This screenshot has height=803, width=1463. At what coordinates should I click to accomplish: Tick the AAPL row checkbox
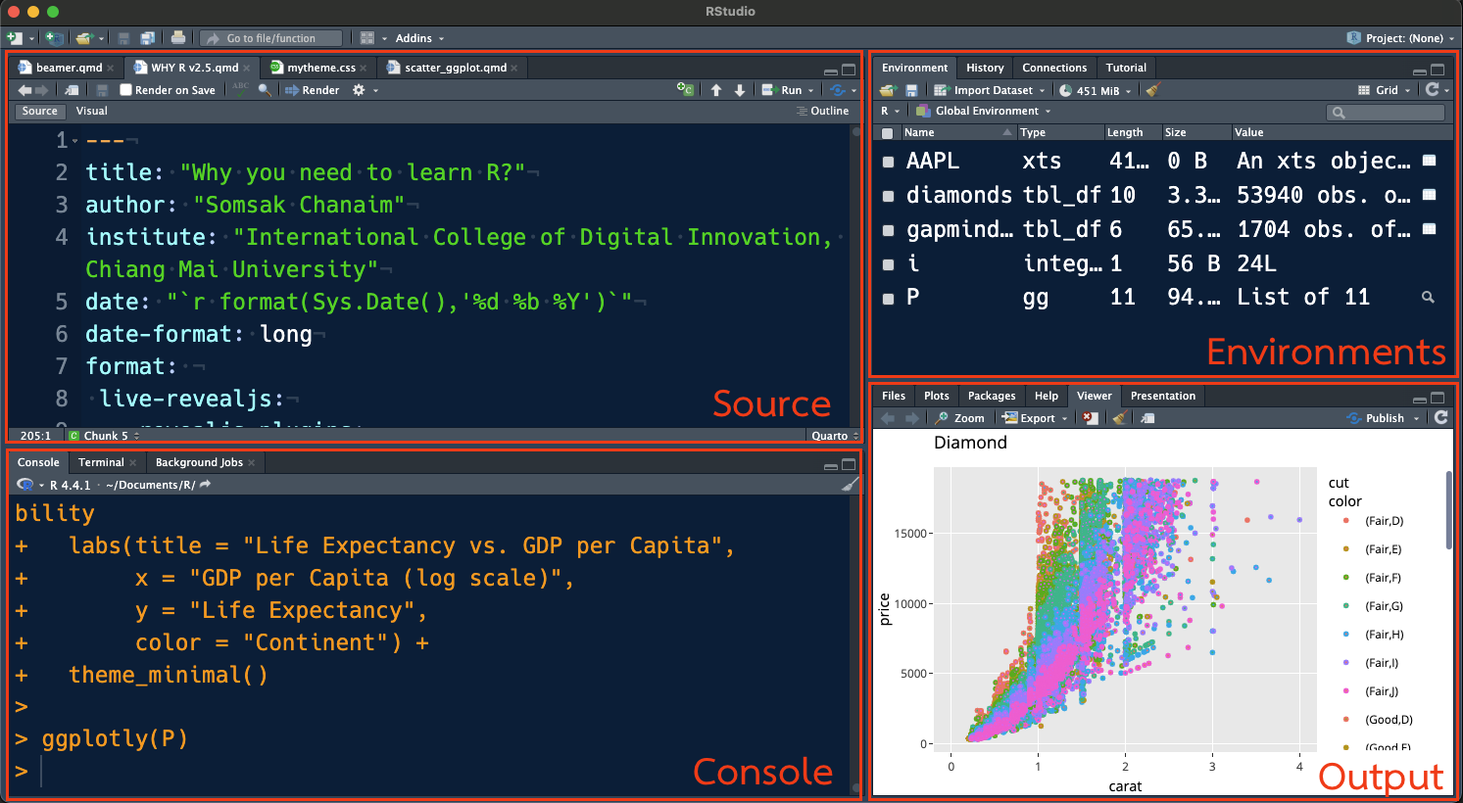[x=888, y=162]
